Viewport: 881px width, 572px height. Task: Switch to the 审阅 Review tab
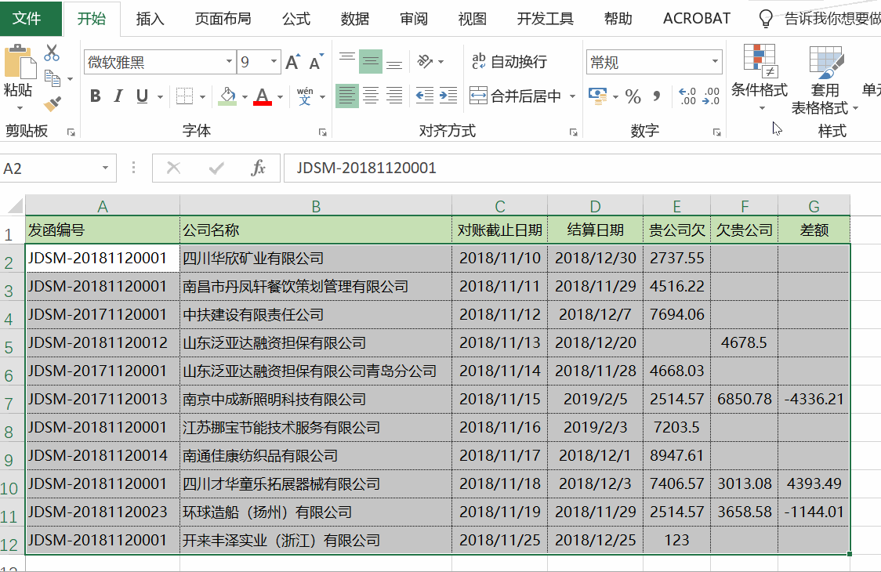pyautogui.click(x=414, y=19)
